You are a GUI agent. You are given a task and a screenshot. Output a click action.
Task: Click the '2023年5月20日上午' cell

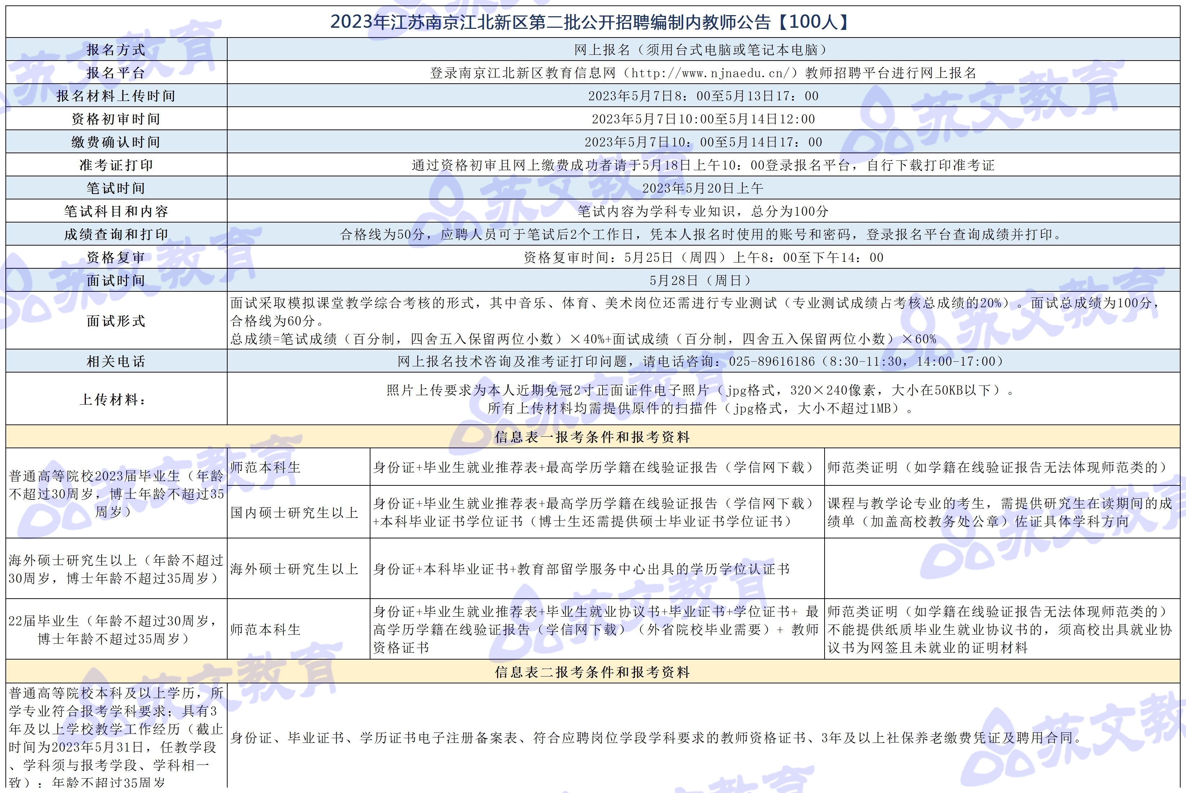(703, 188)
